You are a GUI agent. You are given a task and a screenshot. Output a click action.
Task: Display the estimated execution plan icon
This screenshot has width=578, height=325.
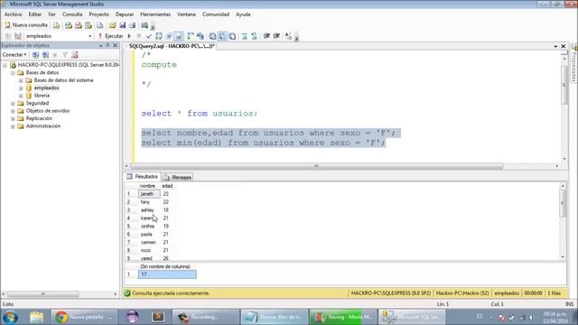159,36
